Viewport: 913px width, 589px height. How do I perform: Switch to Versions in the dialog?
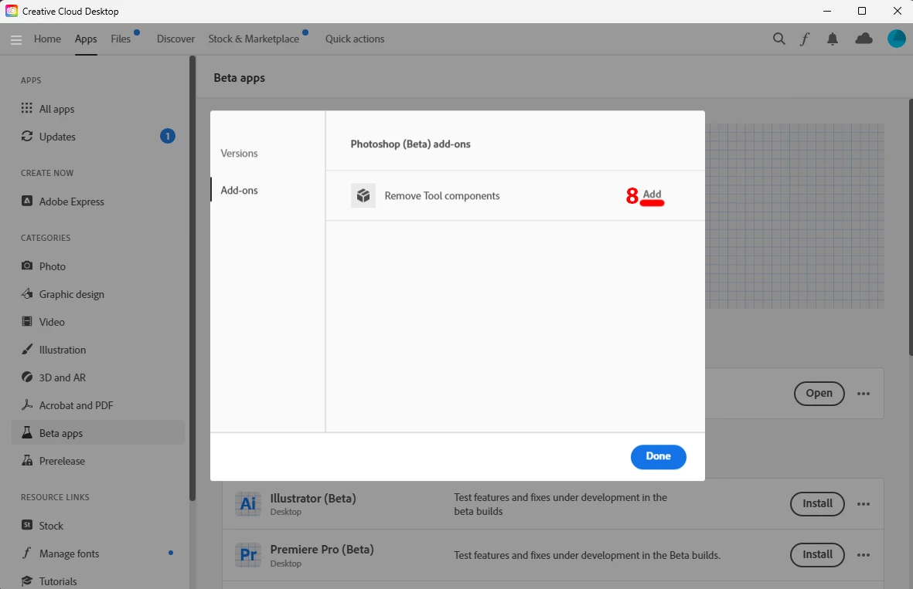(239, 154)
